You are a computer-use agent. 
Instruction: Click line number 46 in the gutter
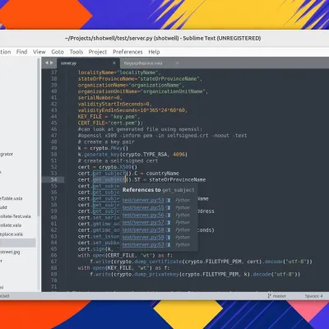pyautogui.click(x=54, y=129)
